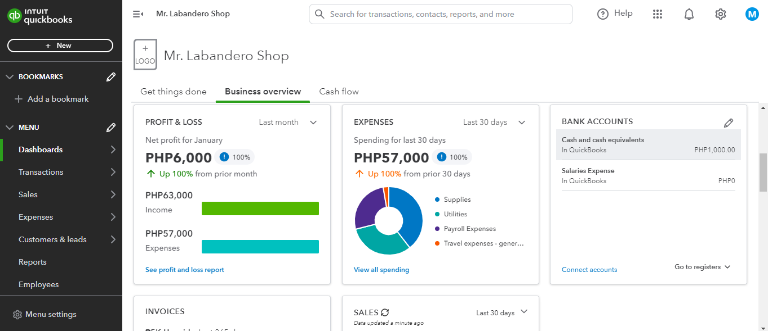Click the Connect accounts link
Viewport: 768px width, 331px height.
click(589, 270)
